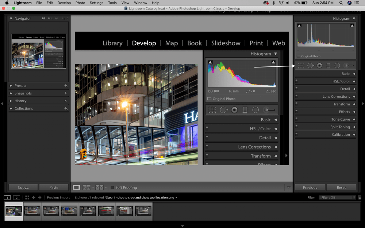Click the Copy... button
Viewport: 365px width, 228px height.
(x=23, y=188)
